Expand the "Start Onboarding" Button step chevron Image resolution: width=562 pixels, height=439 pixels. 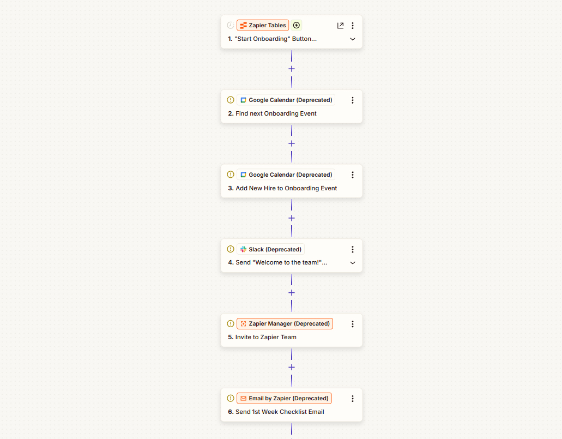click(353, 39)
